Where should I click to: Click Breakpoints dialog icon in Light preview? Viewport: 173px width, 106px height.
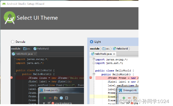point(120,90)
